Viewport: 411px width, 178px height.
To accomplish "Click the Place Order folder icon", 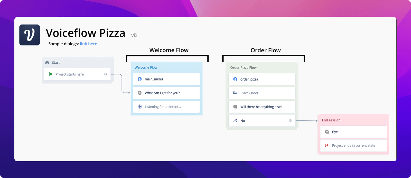I will pos(235,93).
